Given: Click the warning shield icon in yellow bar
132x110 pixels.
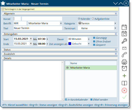Looking at the screenshot, I should coord(3,9).
